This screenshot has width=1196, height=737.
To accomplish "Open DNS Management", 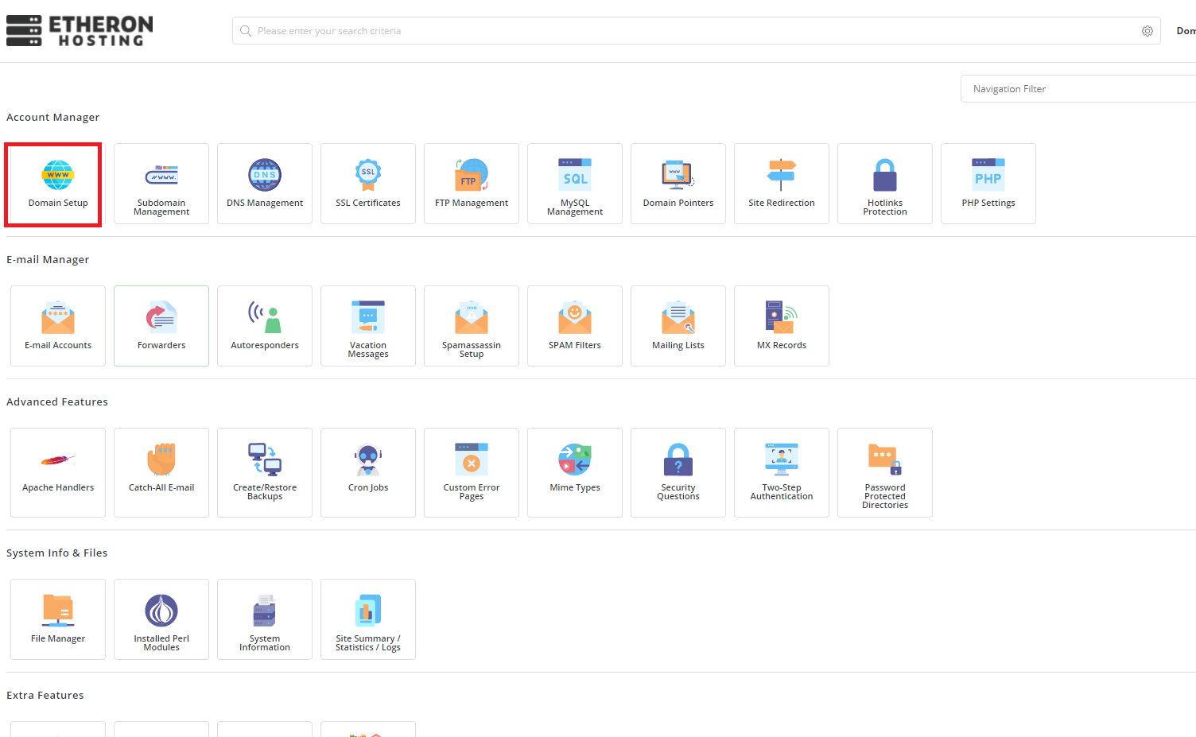I will pos(265,184).
